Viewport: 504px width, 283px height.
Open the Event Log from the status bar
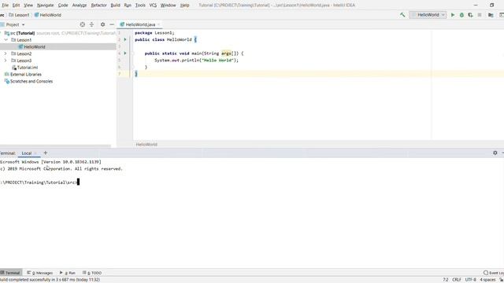[494, 273]
